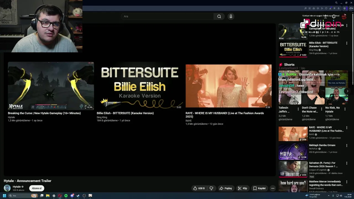Open Mehtaplı Bambu Ormanı sidebar thumbnail
Image resolution: width=354 pixels, height=199 pixels.
[293, 151]
